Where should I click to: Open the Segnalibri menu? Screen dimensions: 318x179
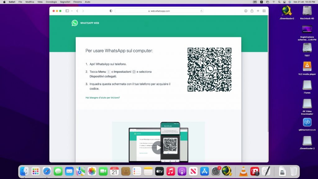tap(65, 2)
